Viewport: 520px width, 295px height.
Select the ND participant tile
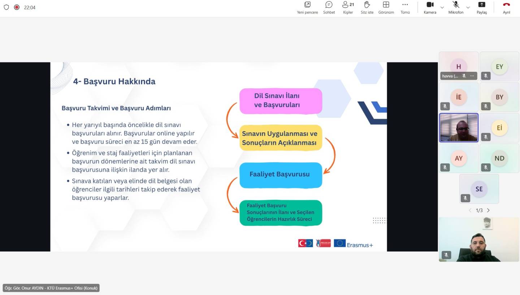[x=499, y=158]
